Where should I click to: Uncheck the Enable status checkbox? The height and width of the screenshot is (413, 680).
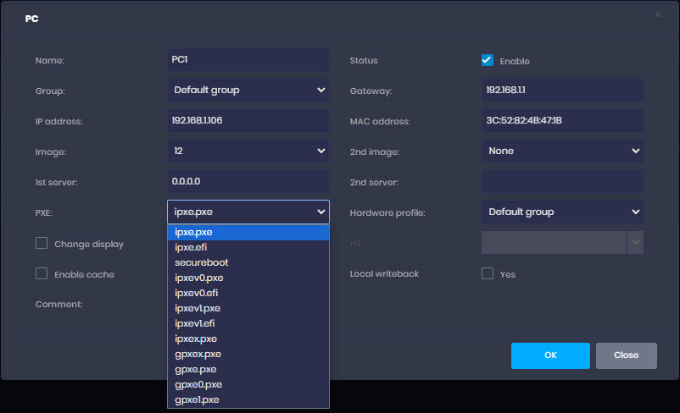point(487,60)
